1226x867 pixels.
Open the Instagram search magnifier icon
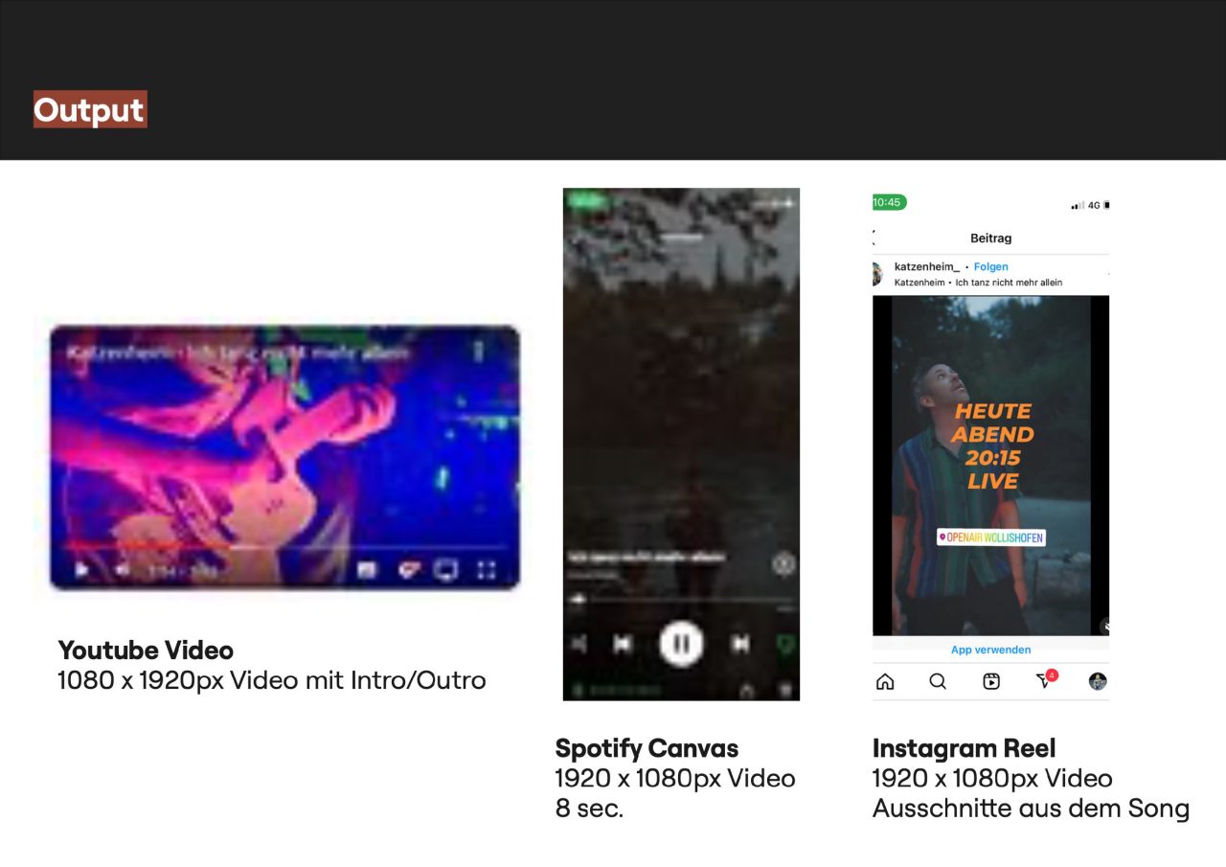tap(938, 681)
